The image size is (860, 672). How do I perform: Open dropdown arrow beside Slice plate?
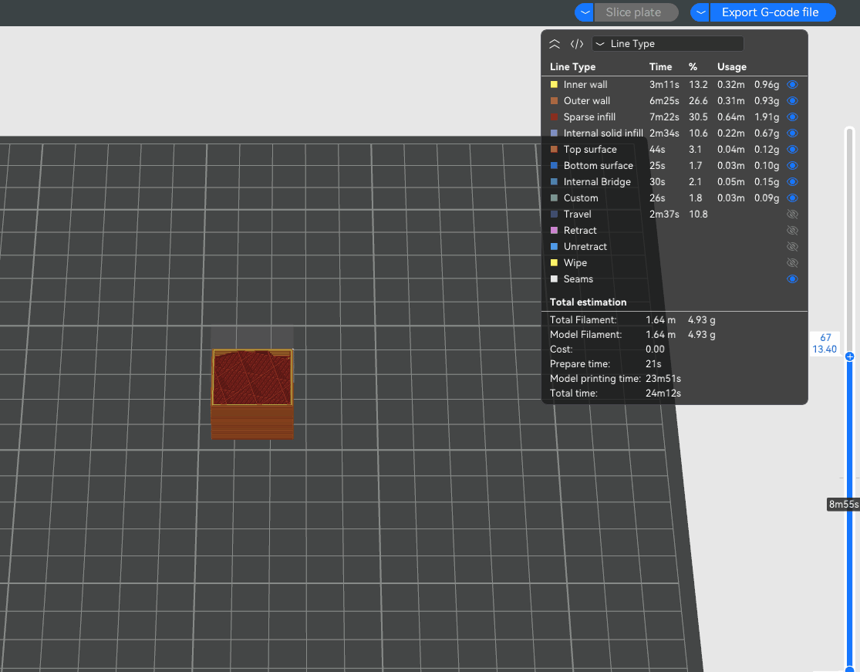coord(585,12)
